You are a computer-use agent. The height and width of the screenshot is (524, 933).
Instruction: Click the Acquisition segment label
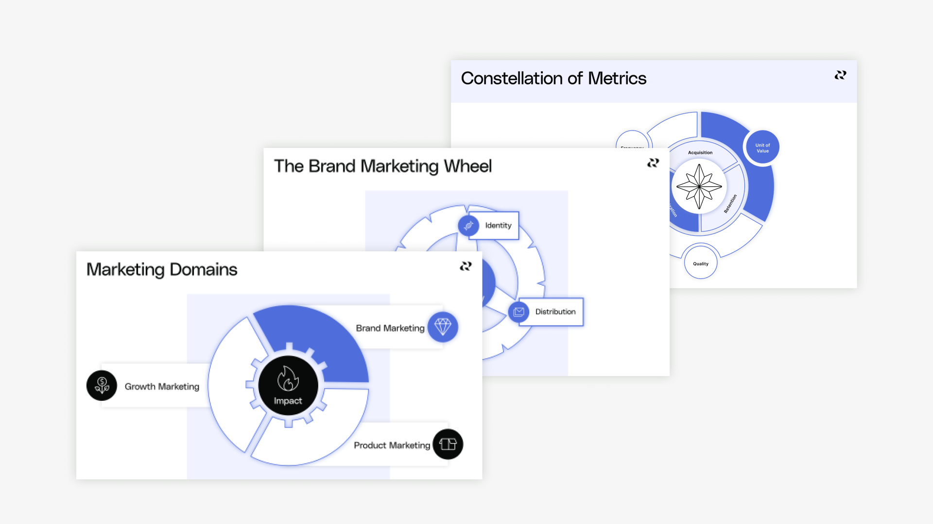click(x=700, y=153)
